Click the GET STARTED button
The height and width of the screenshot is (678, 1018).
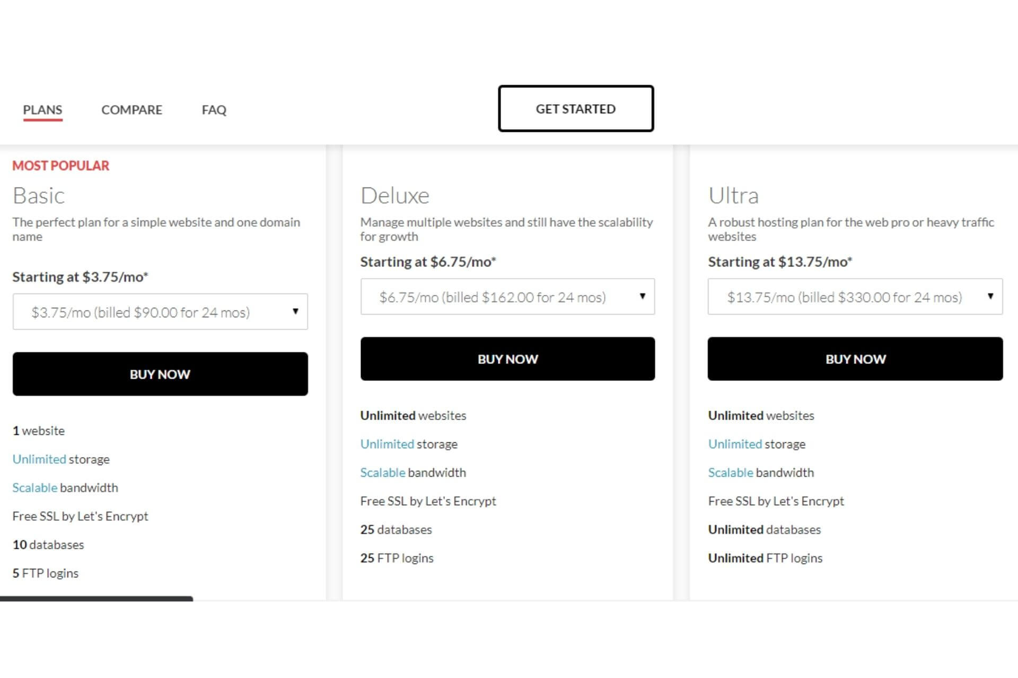pyautogui.click(x=575, y=109)
